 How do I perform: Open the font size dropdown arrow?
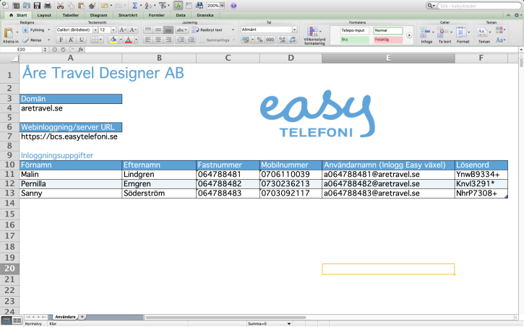113,30
